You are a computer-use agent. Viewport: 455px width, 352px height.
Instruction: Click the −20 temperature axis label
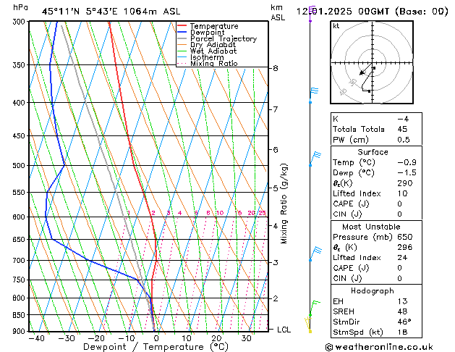coord(96,338)
